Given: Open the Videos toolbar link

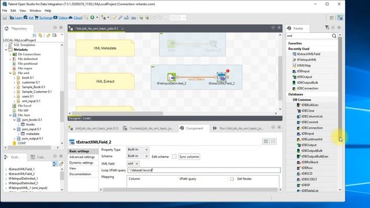Looking at the screenshot, I should pos(60,18).
